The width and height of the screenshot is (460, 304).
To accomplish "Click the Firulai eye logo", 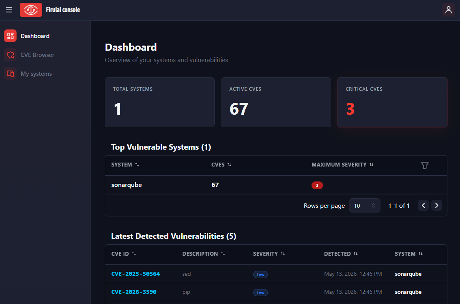I will coord(31,10).
